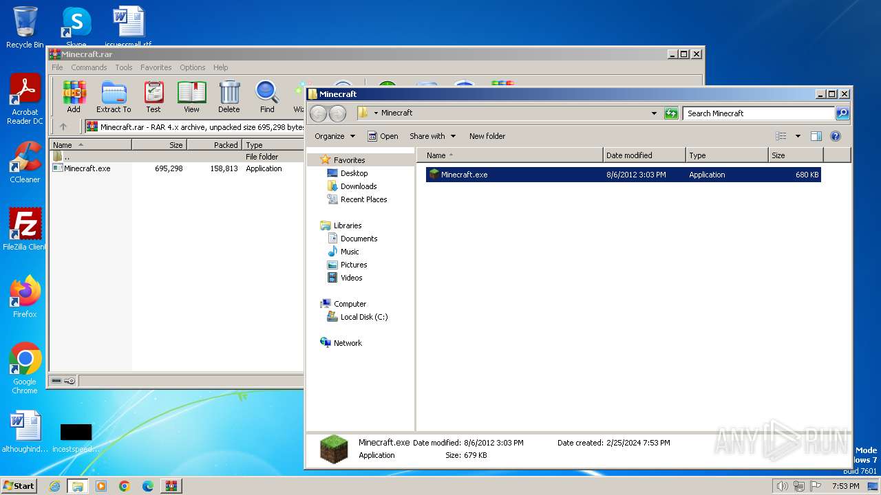Click the Start button on taskbar
The width and height of the screenshot is (881, 495).
pos(19,485)
